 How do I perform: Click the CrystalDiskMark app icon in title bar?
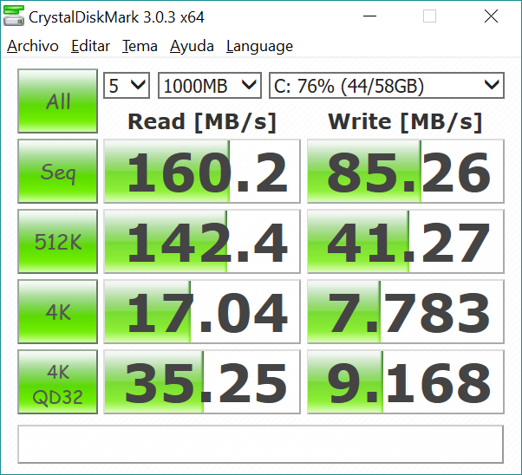[x=14, y=16]
